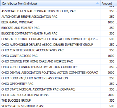
Task: Click amount 500 for GENERAL ELECTRIC COMPANY
Action: [112, 39]
